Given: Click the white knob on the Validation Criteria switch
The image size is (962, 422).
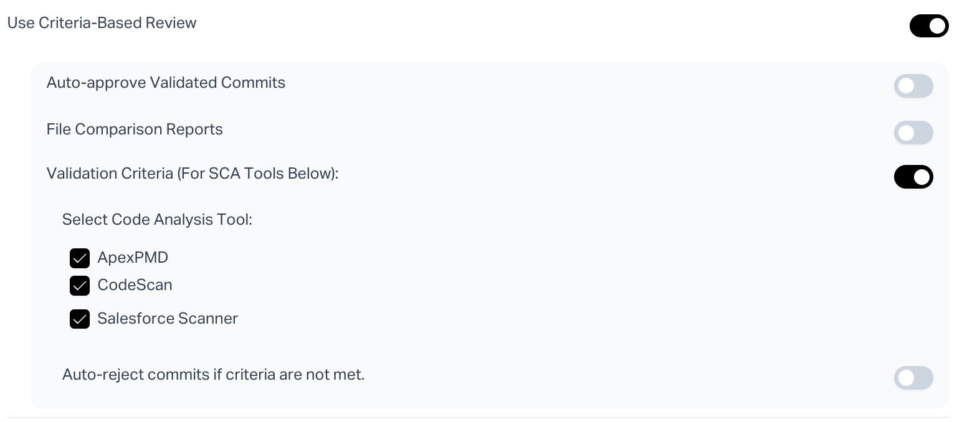Looking at the screenshot, I should (922, 177).
